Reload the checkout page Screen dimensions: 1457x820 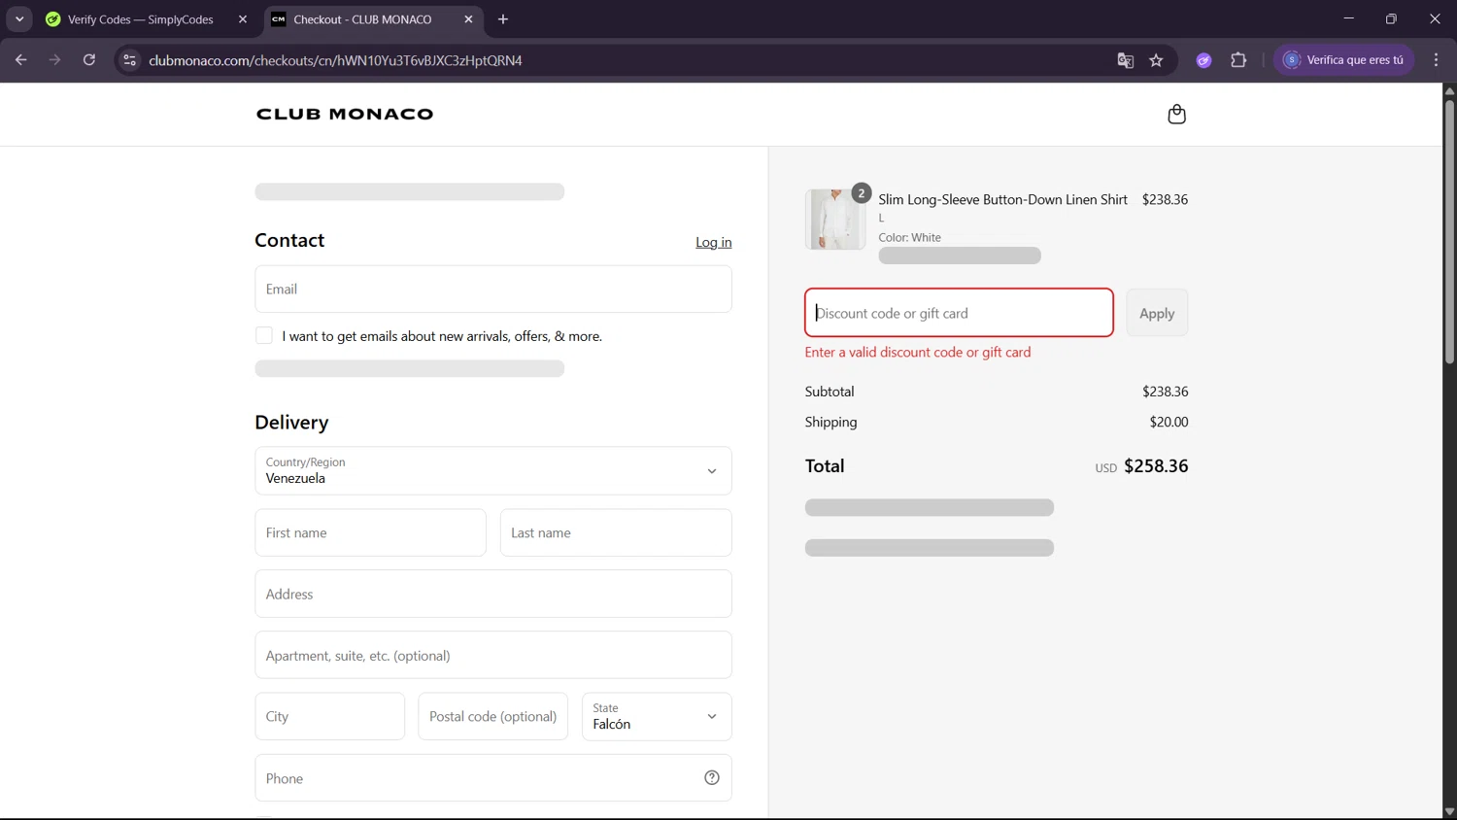coord(89,60)
